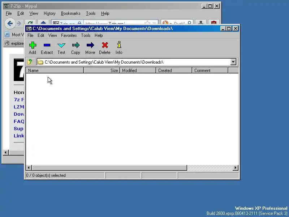Screen dimensions: 289x217
Task: Click the Add toolbar icon in 7-Zip
Action: tap(33, 45)
